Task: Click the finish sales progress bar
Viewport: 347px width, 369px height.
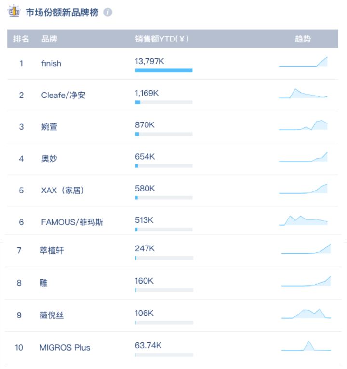Action: pyautogui.click(x=164, y=70)
